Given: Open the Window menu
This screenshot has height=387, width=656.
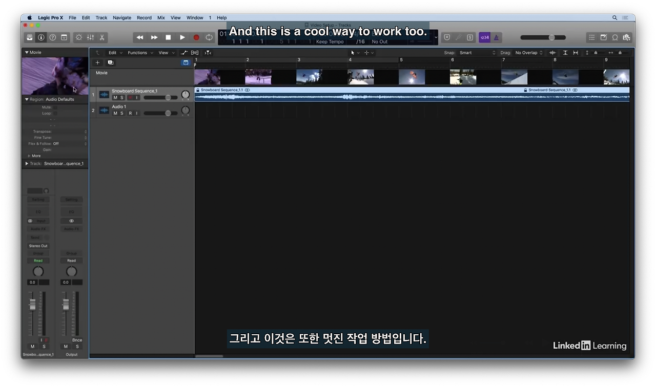Looking at the screenshot, I should [x=195, y=18].
